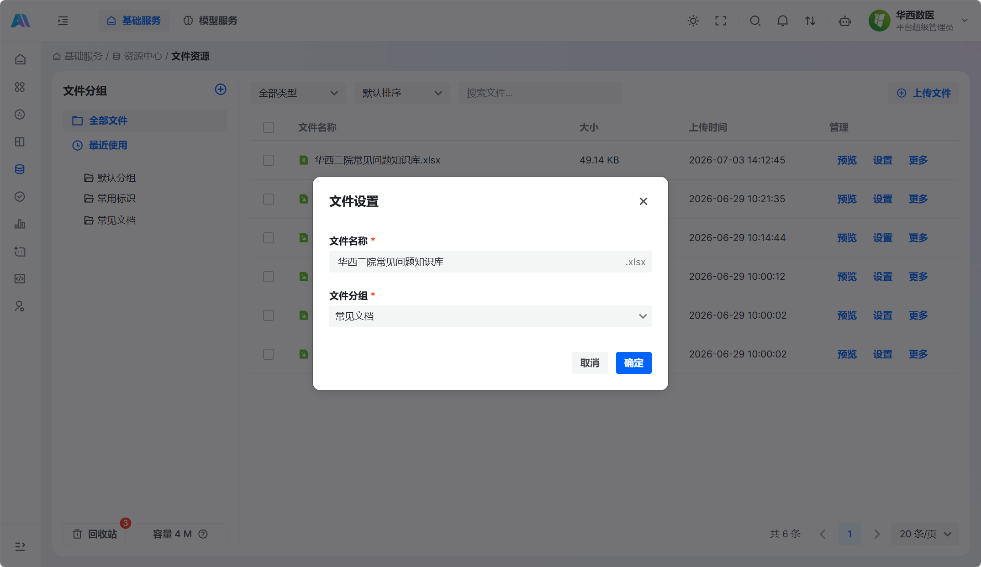This screenshot has height=567, width=981.
Task: Check the row uploaded at 10:21:35
Action: coord(269,199)
